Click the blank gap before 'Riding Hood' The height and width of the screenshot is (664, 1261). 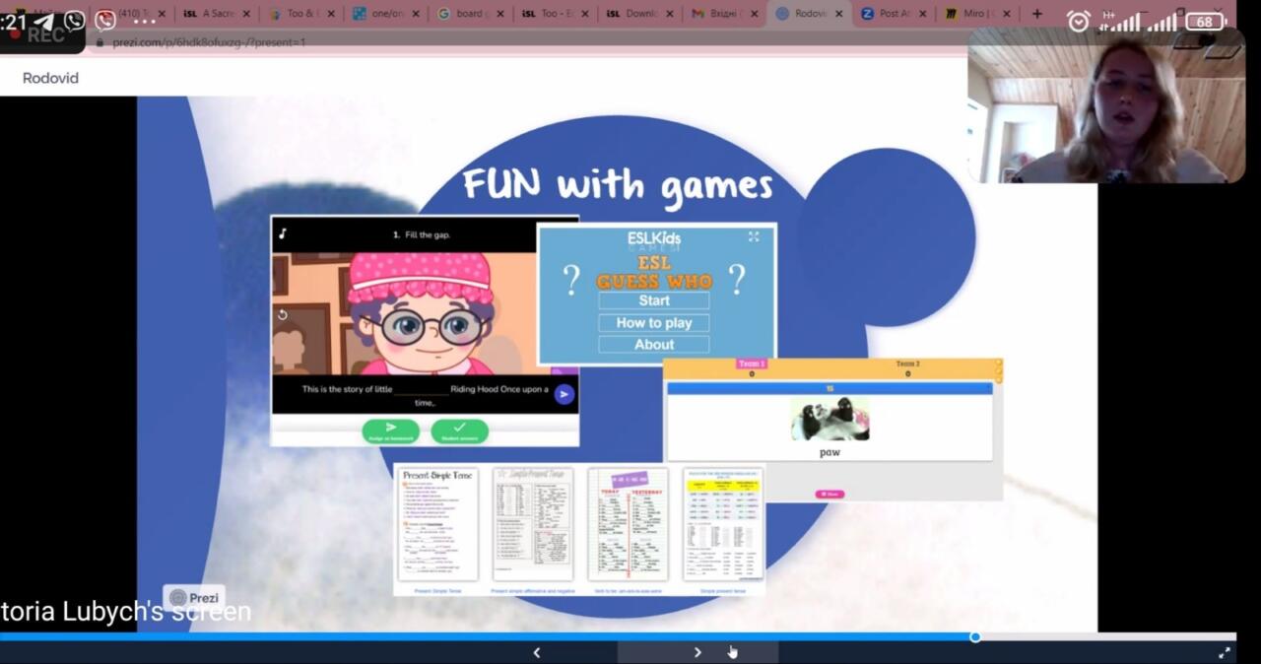[421, 390]
